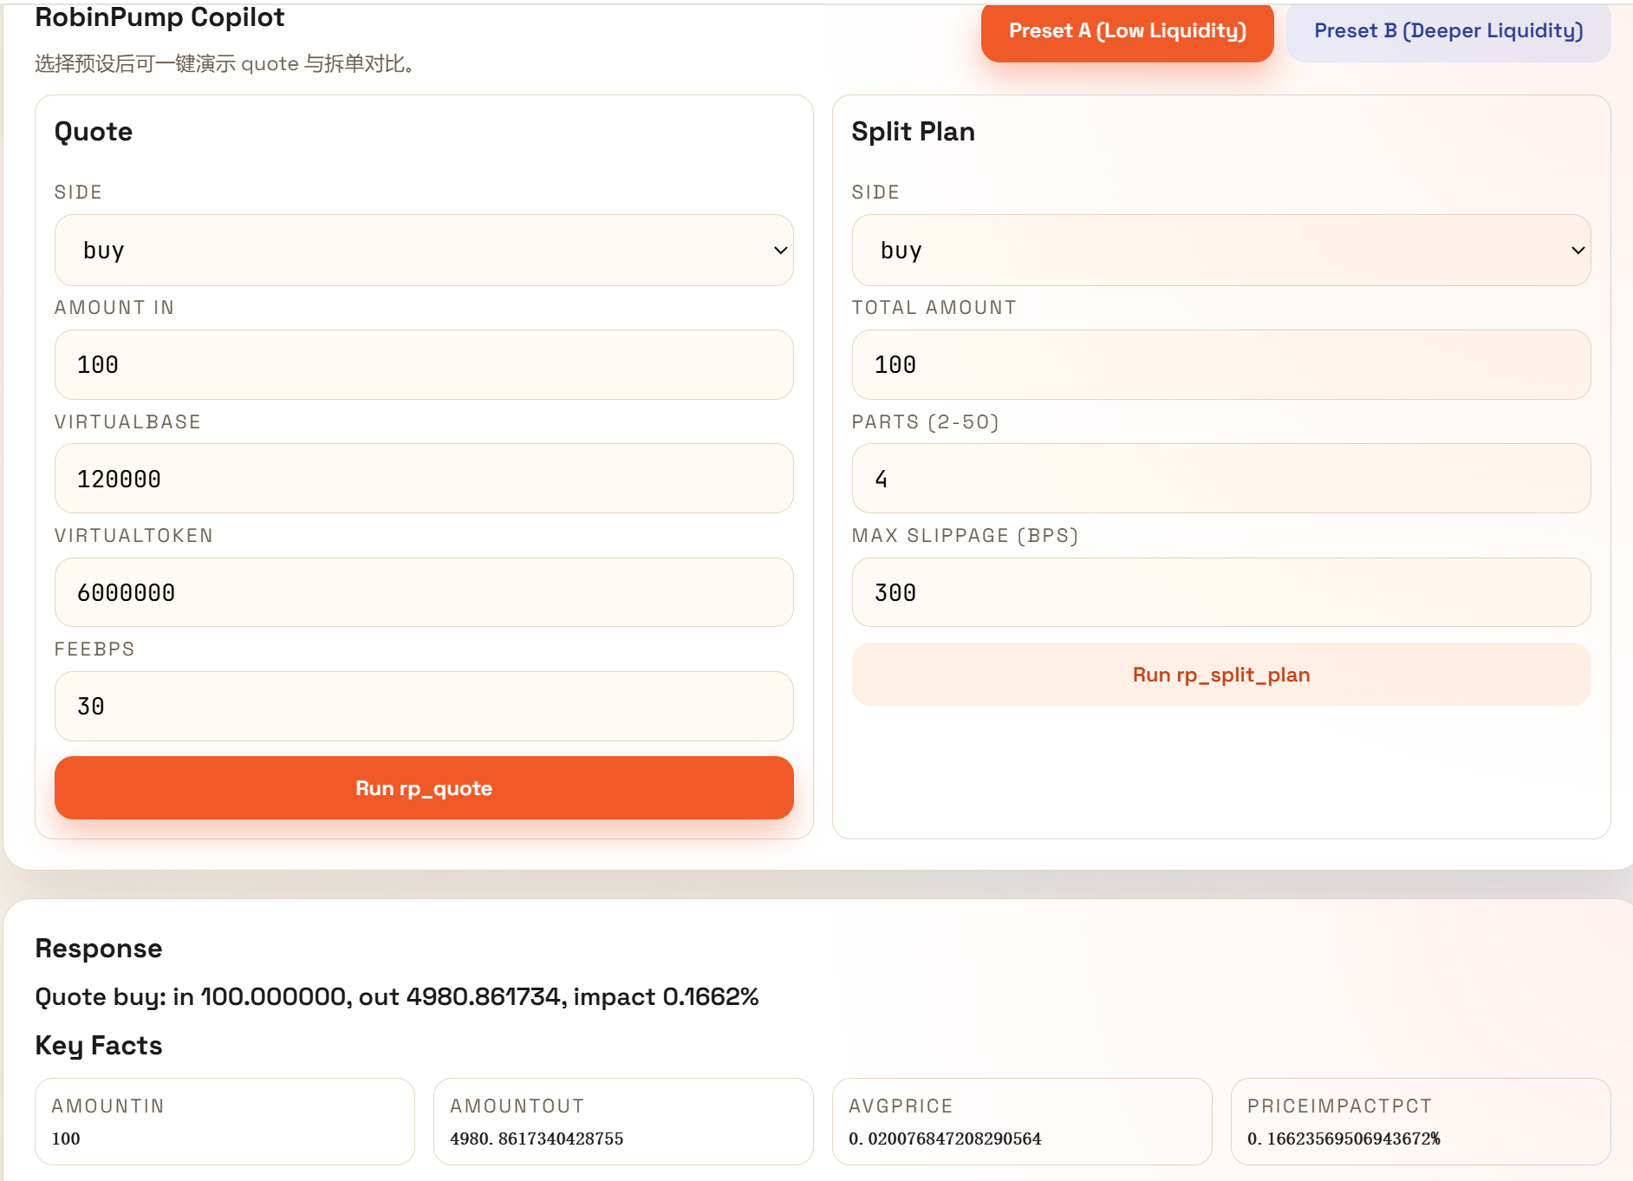1633x1181 pixels.
Task: Run the rp_quote button
Action: (424, 788)
